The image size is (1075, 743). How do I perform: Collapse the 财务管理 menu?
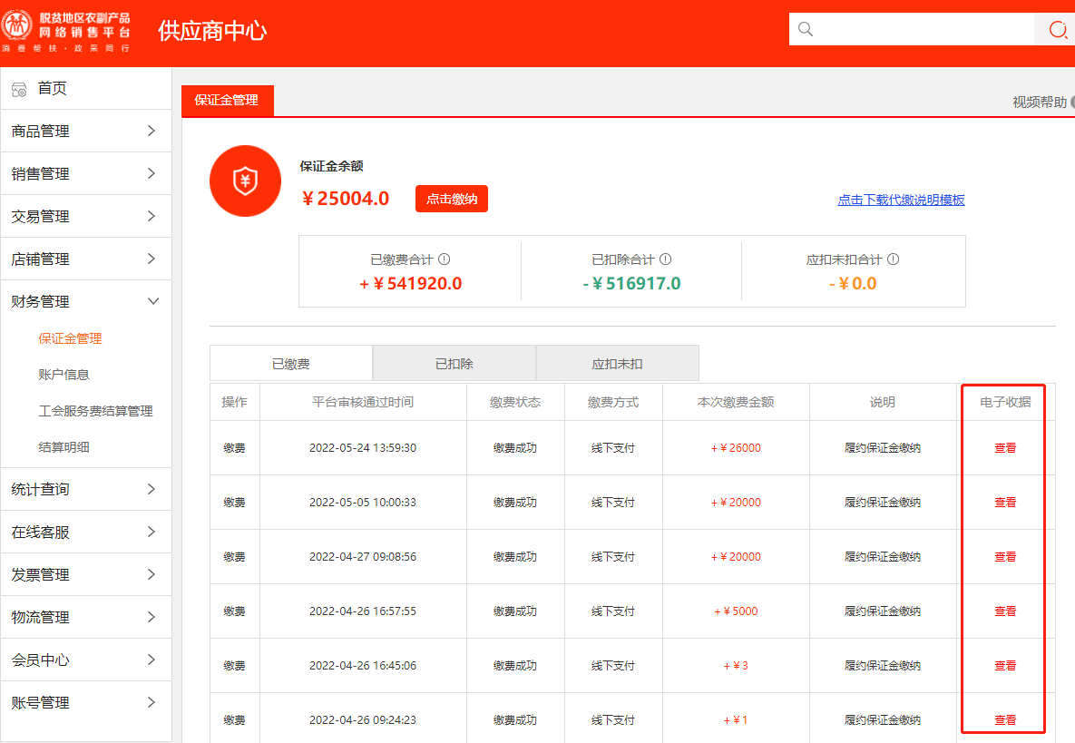point(85,301)
